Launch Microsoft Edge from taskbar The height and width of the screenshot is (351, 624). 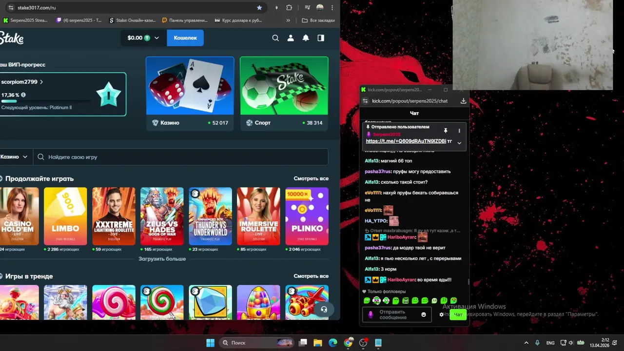[x=333, y=343]
